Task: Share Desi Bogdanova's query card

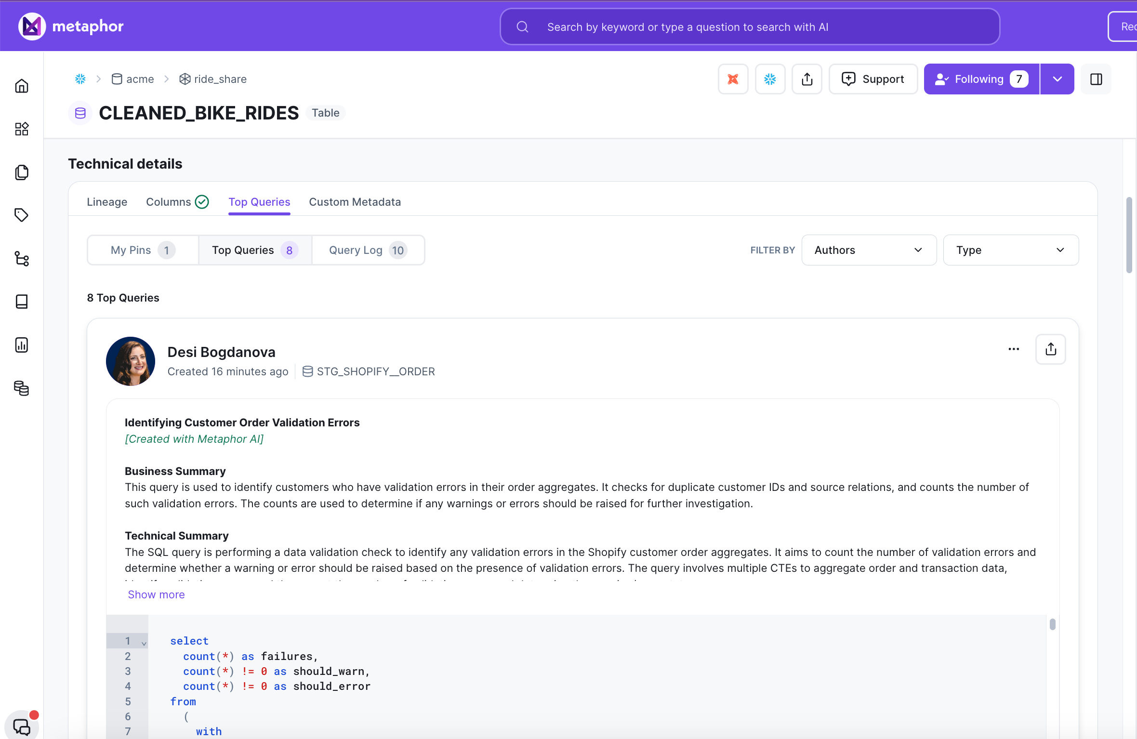Action: 1051,349
